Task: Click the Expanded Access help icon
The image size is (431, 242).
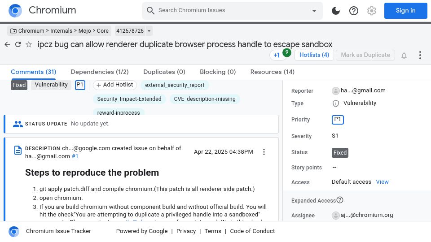Action: pos(340,200)
